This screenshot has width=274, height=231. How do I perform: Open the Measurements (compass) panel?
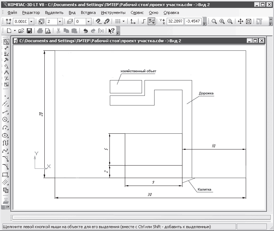pyautogui.click(x=6, y=72)
